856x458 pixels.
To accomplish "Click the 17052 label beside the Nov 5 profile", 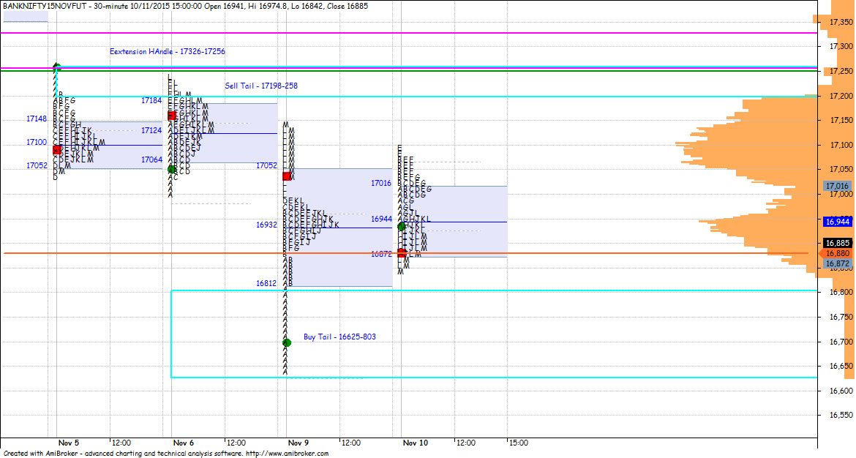I will 37,165.
